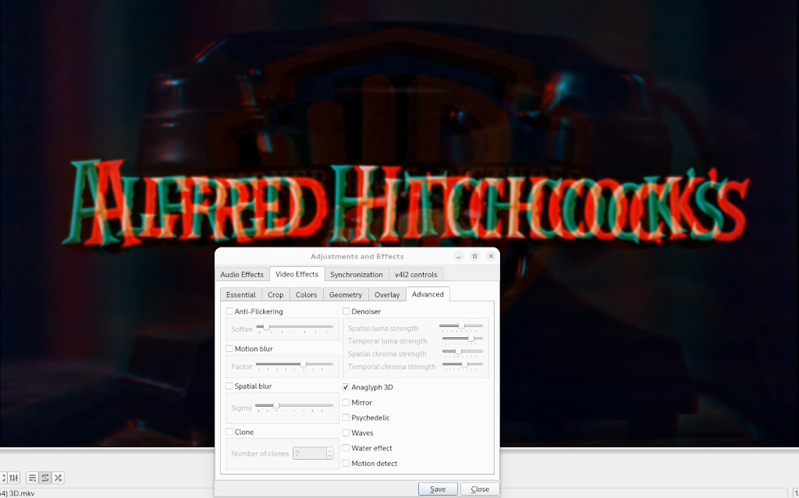This screenshot has height=498, width=799.
Task: Click the Close button
Action: (x=480, y=489)
